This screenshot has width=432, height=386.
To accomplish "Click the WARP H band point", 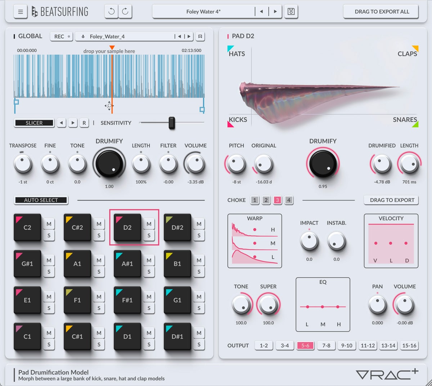I will [255, 230].
